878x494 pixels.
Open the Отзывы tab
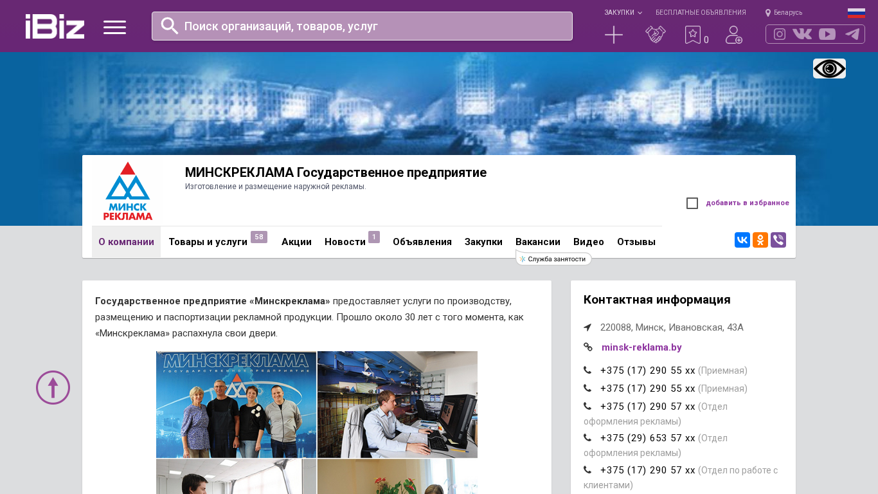coord(636,242)
